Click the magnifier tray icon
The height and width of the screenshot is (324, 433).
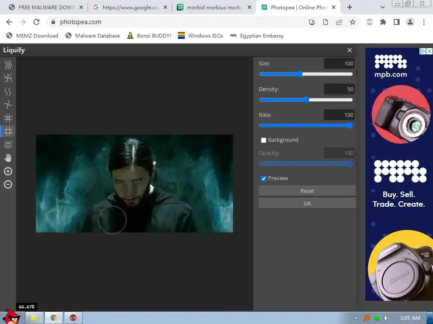point(367,318)
